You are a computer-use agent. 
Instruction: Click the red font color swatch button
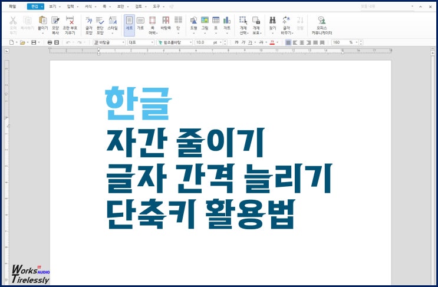tap(272, 42)
